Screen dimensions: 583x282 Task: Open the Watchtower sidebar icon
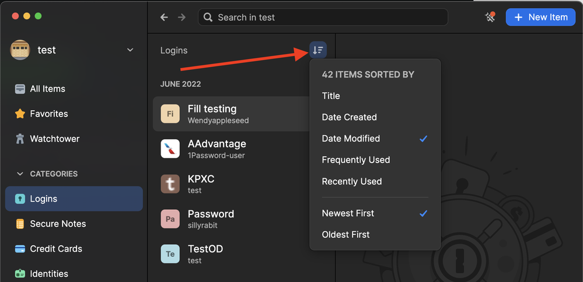click(x=20, y=139)
